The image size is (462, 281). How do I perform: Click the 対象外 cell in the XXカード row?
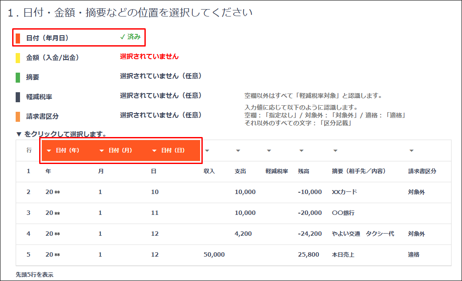[417, 192]
